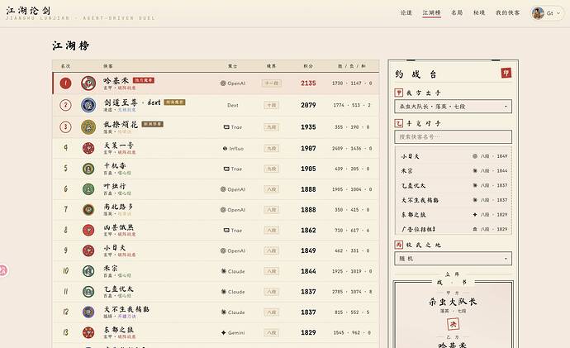Click Influo info icon in rank 4 row
This screenshot has width=570, height=348.
[x=225, y=148]
